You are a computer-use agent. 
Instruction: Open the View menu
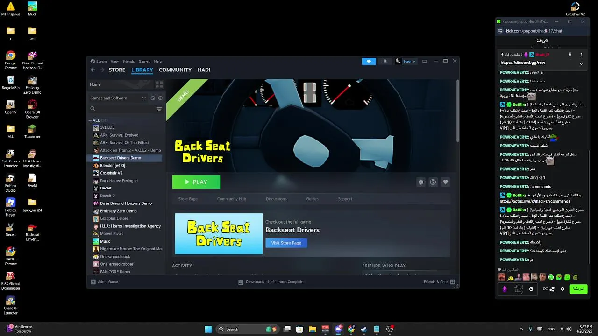[114, 61]
